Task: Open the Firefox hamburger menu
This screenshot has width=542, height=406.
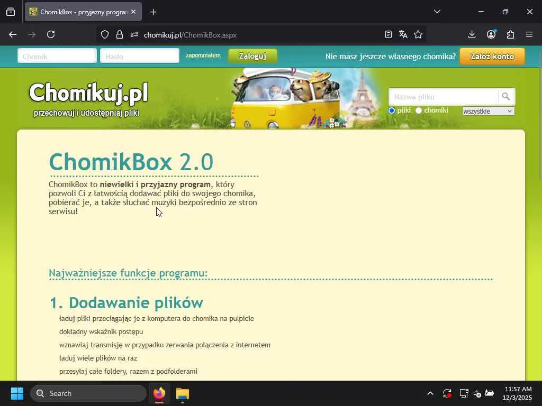Action: click(x=529, y=34)
